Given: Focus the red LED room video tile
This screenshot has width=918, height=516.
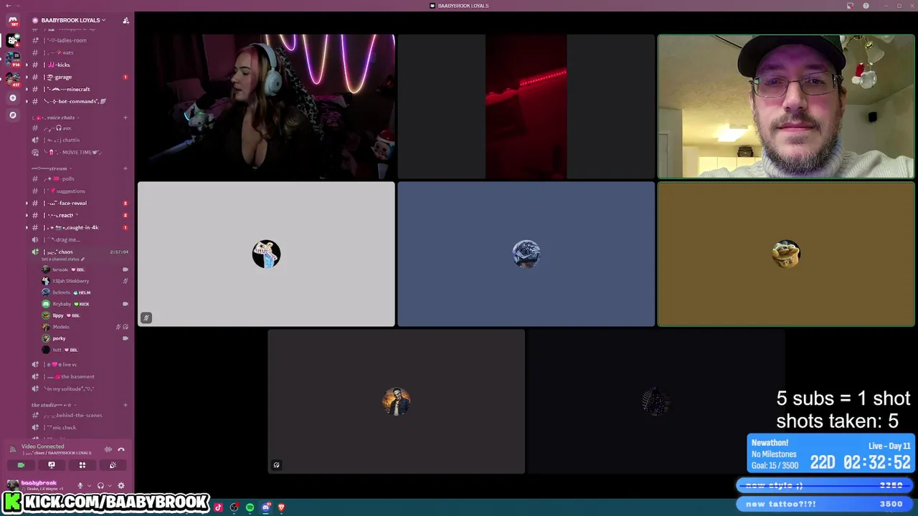Looking at the screenshot, I should (x=526, y=106).
